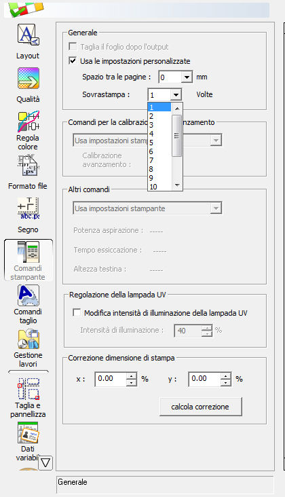Open the Taglia e pannellizza icon
The width and height of the screenshot is (285, 497).
[28, 388]
